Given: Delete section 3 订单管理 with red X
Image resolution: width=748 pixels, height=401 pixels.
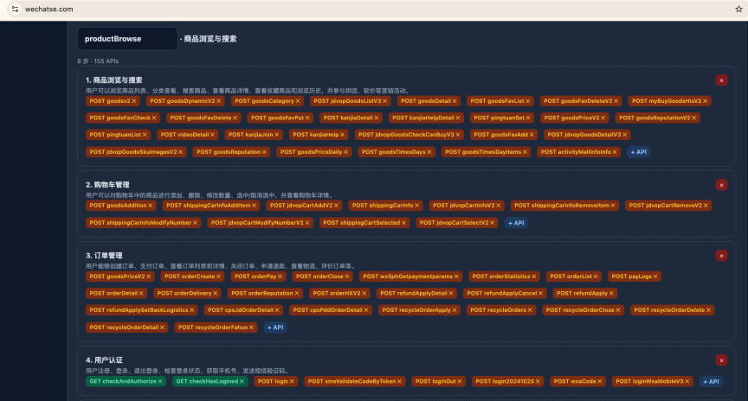Looking at the screenshot, I should point(721,256).
